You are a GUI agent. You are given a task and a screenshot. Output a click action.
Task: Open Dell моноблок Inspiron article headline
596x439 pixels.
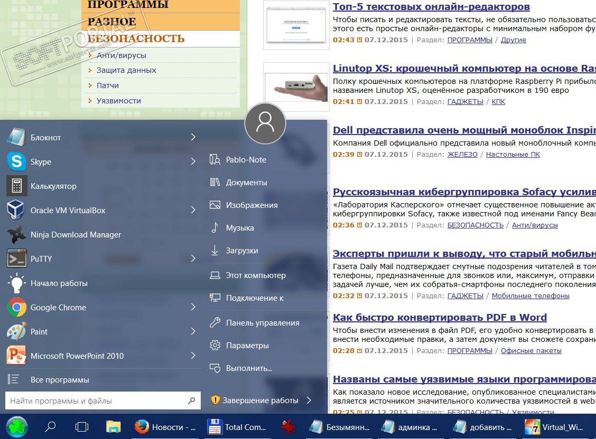[x=464, y=130]
